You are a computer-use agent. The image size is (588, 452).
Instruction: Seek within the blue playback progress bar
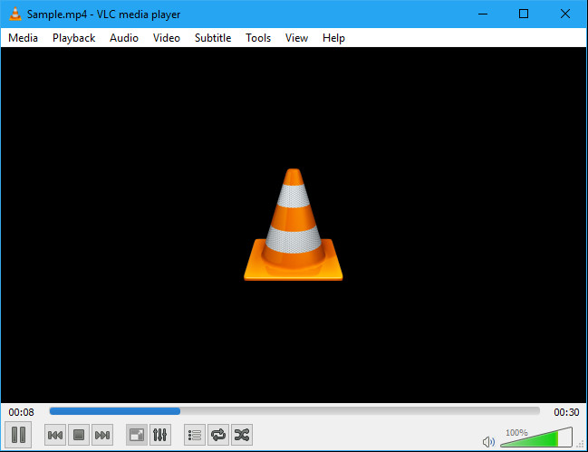[x=294, y=411]
